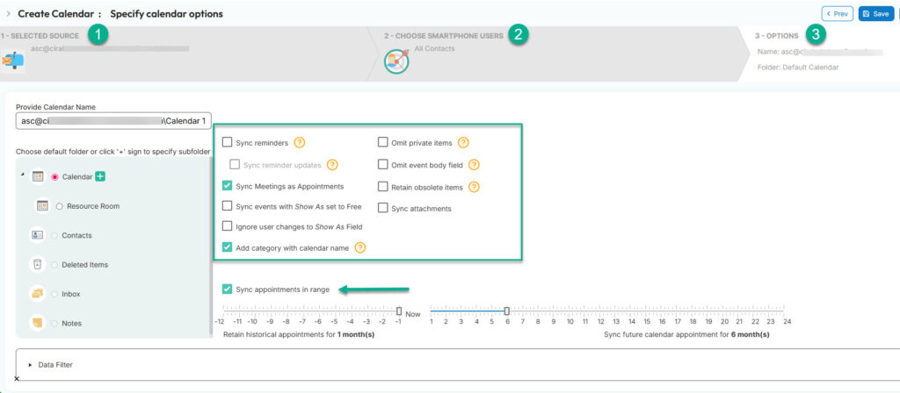Click help icon beside Omit event body field
This screenshot has height=393, width=900.
pyautogui.click(x=474, y=164)
